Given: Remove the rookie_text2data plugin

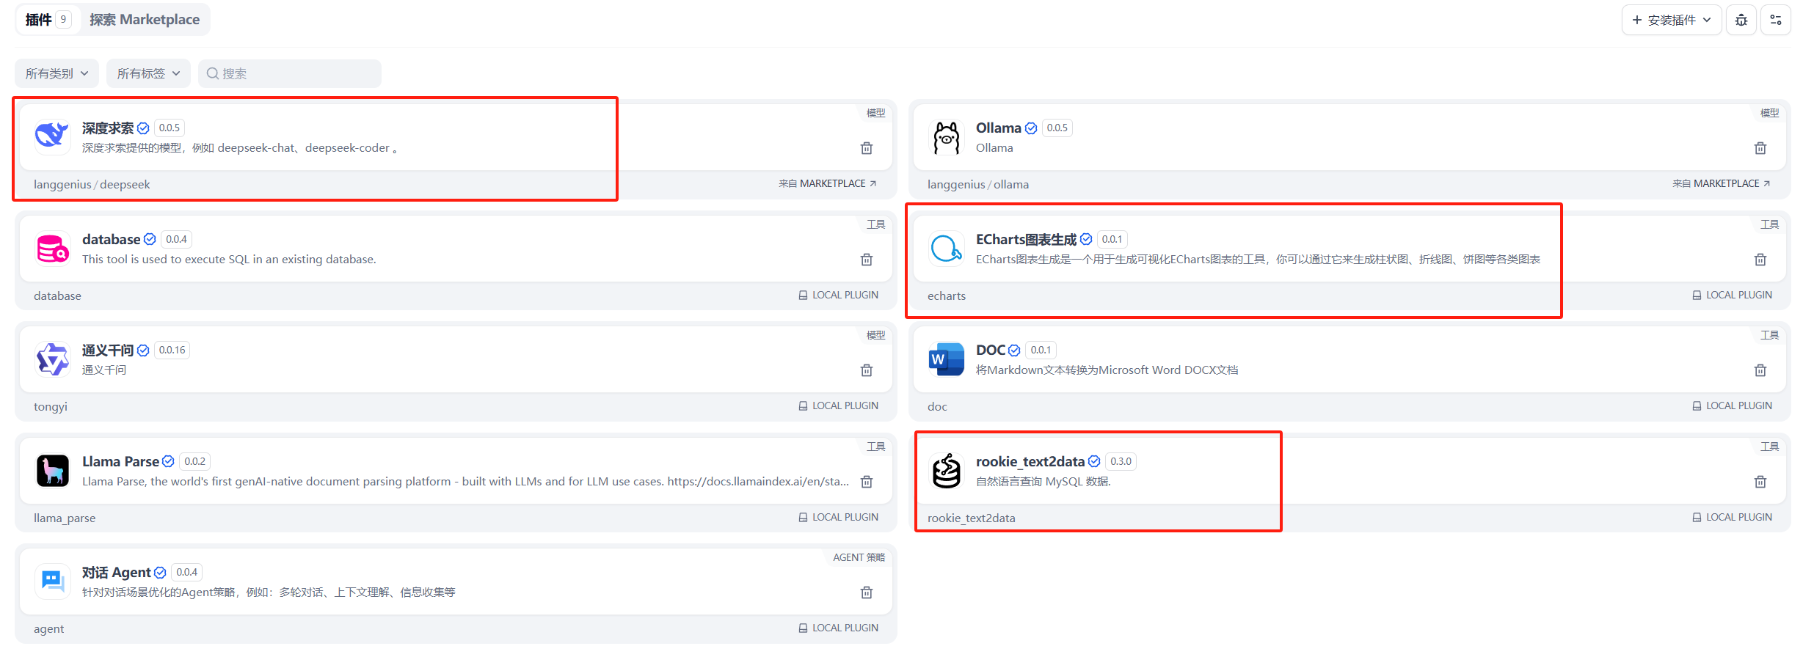Looking at the screenshot, I should point(1760,482).
